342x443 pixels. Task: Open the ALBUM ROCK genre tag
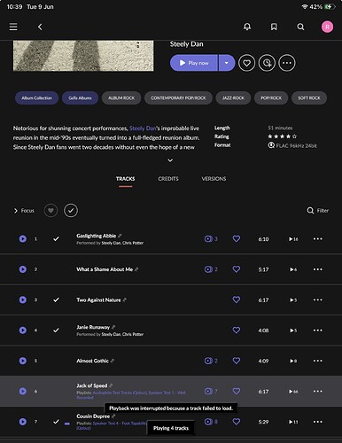click(x=121, y=97)
